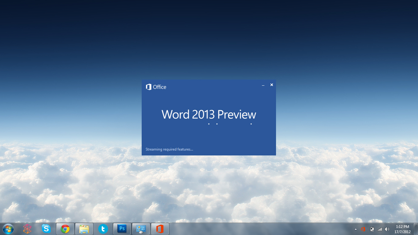Switch to Photoshop on the taskbar

point(122,229)
